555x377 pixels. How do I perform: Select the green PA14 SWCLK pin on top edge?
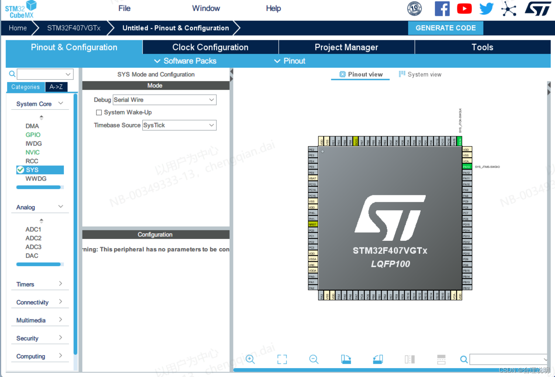point(459,141)
